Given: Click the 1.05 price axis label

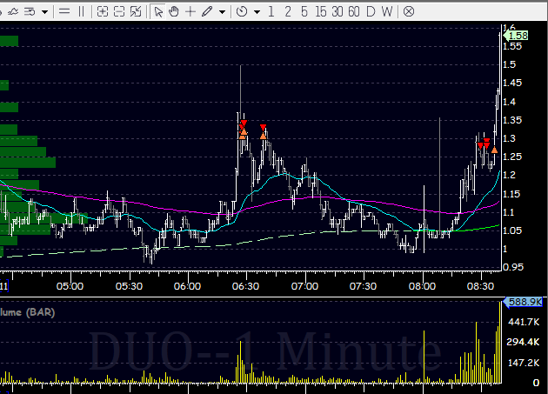Looking at the screenshot, I should click(x=512, y=230).
